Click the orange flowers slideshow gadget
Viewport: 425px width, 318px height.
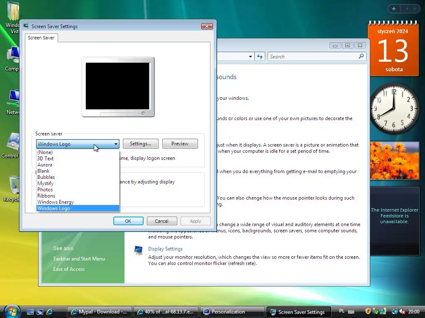coord(394,161)
